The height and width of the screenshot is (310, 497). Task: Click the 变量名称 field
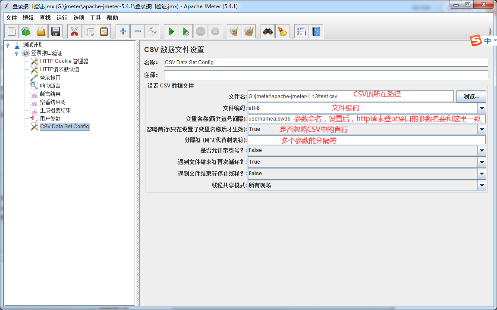pyautogui.click(x=367, y=119)
